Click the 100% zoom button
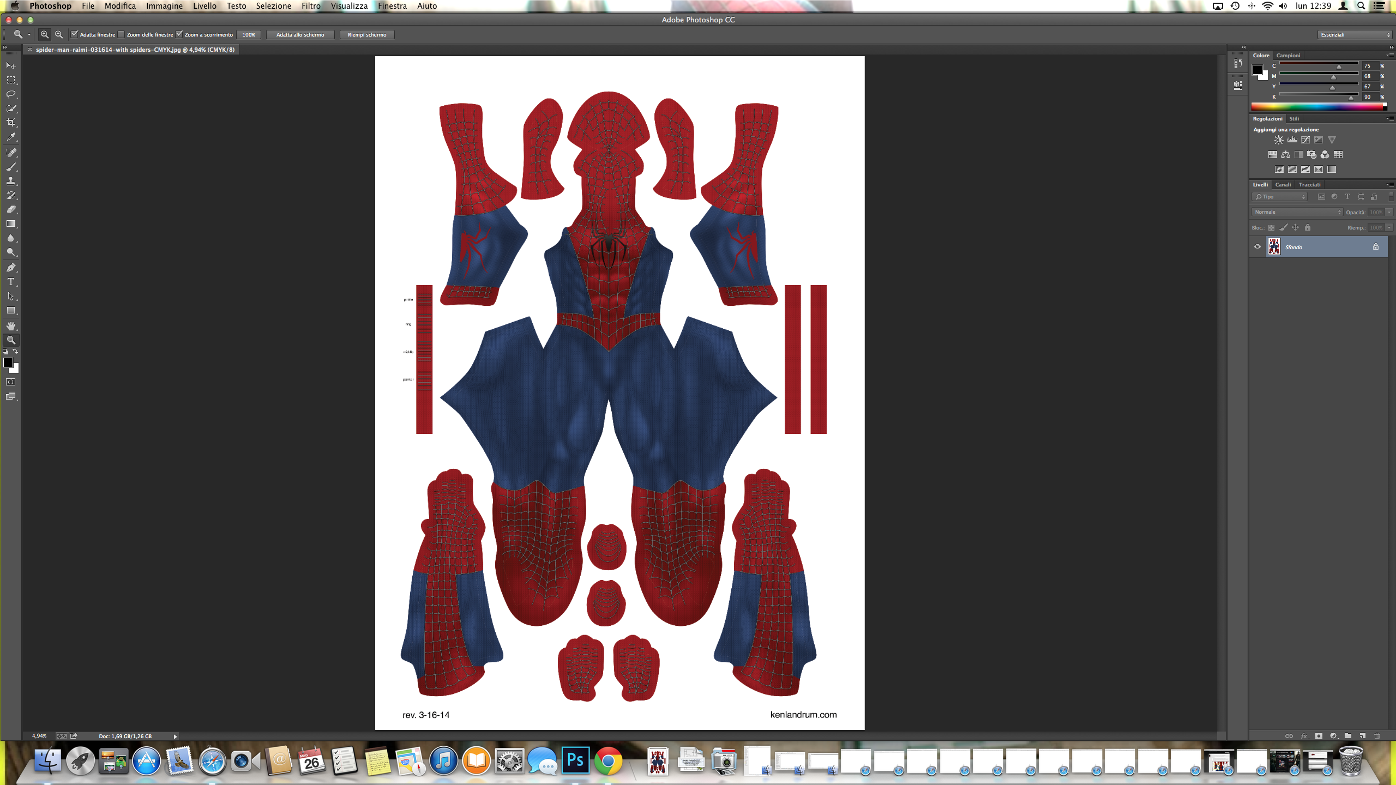This screenshot has height=785, width=1396. pyautogui.click(x=249, y=35)
